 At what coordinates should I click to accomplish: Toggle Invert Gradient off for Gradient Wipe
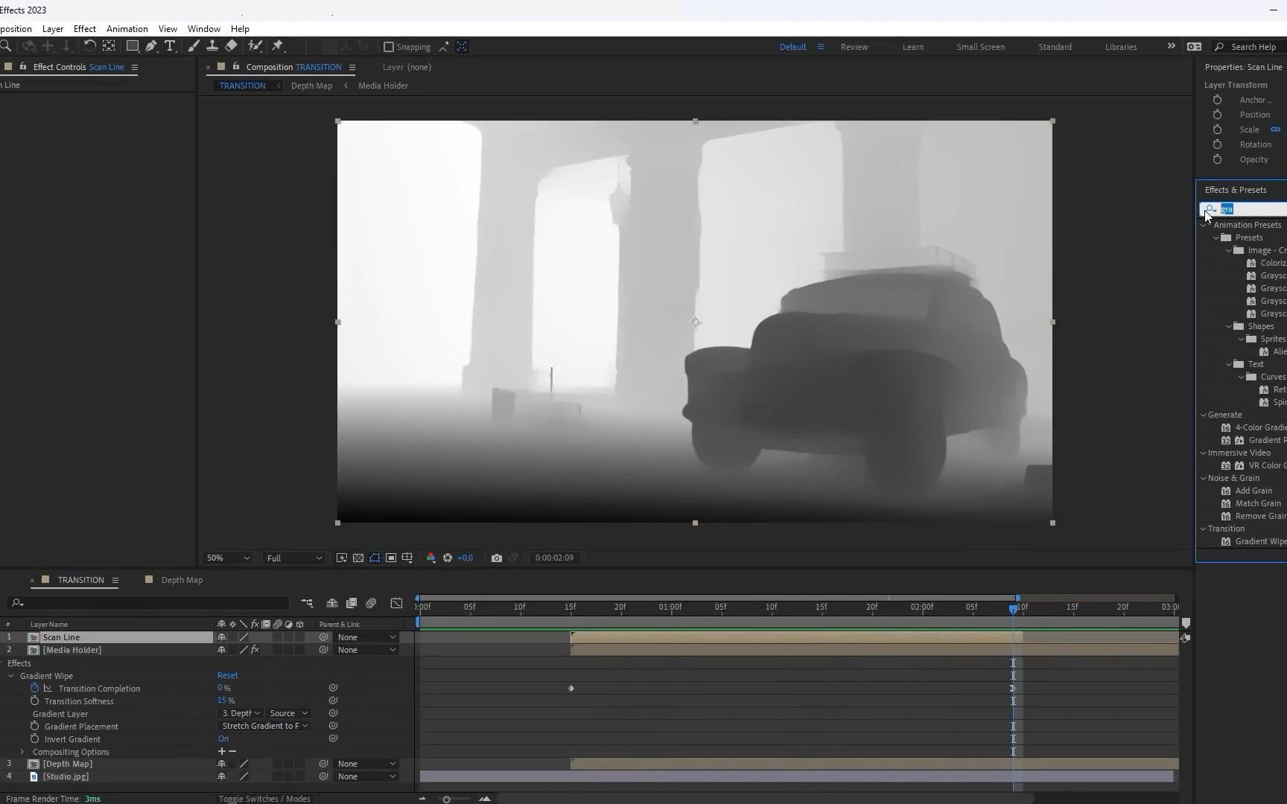[223, 738]
